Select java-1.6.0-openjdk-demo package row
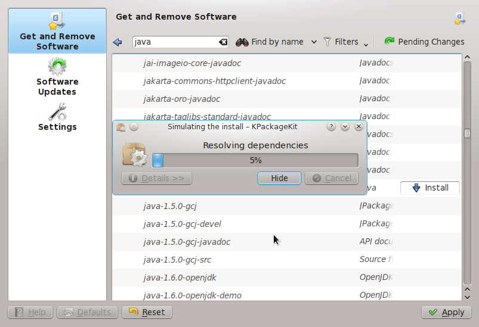Viewport: 479px width, 327px height. click(x=286, y=294)
